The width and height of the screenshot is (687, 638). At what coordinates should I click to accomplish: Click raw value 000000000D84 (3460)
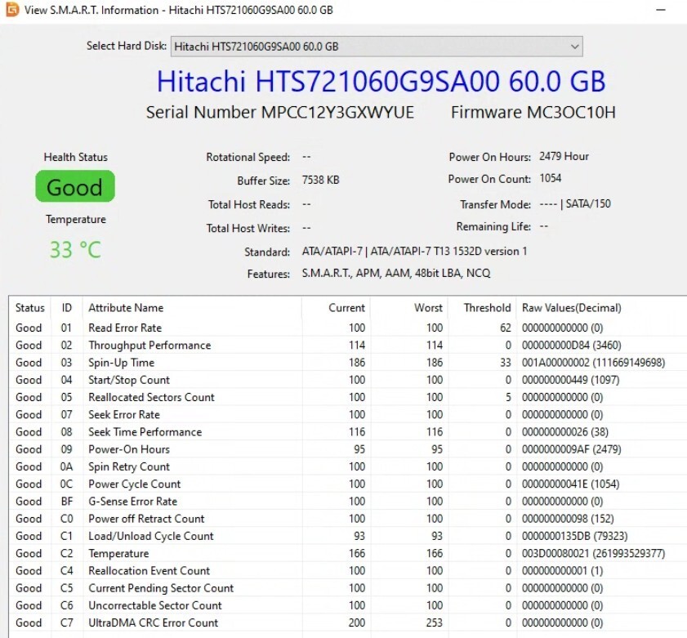[x=571, y=346]
